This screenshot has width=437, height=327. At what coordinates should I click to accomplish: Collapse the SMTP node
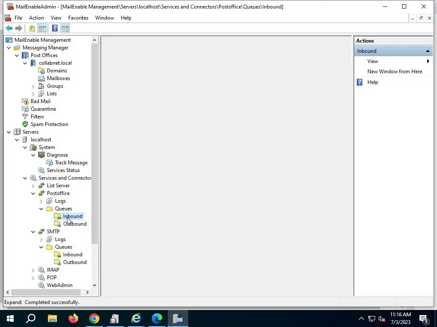[x=33, y=232]
